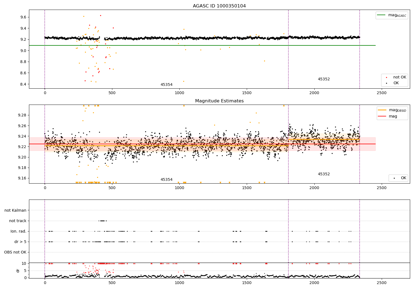Click the 'AGASC ID 1000350104' plot title

click(x=219, y=6)
